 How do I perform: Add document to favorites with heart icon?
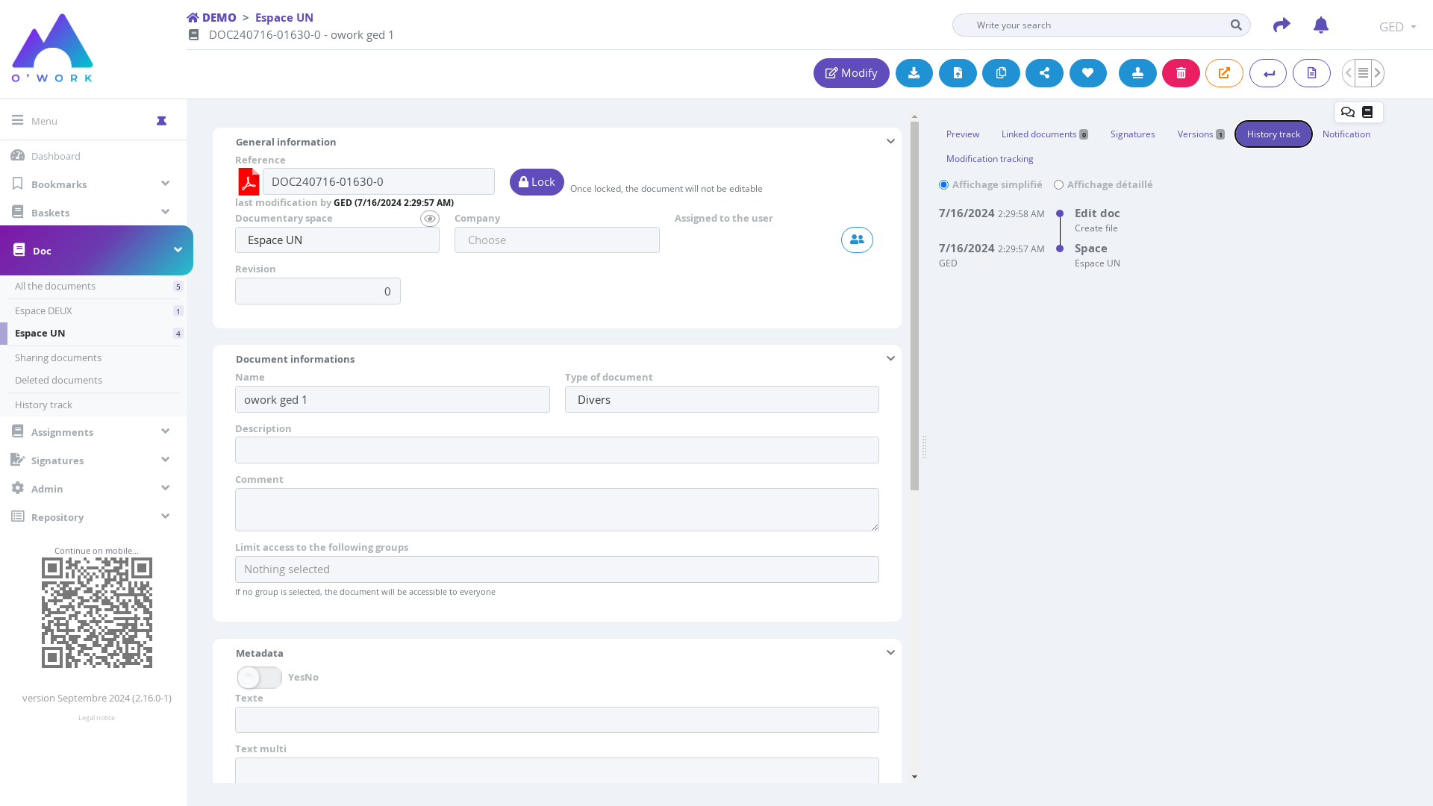(x=1087, y=73)
